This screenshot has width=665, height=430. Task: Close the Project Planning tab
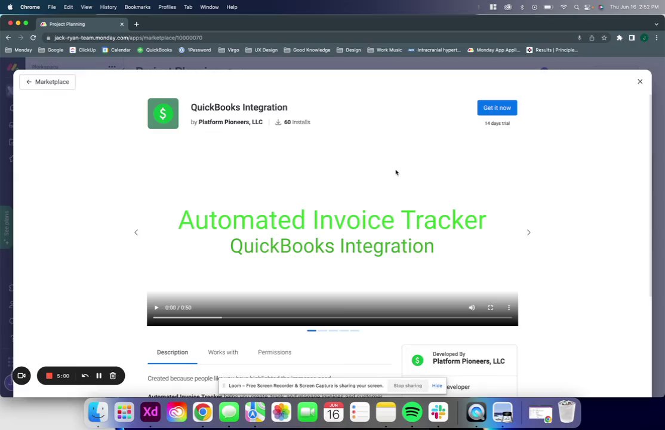click(x=122, y=24)
